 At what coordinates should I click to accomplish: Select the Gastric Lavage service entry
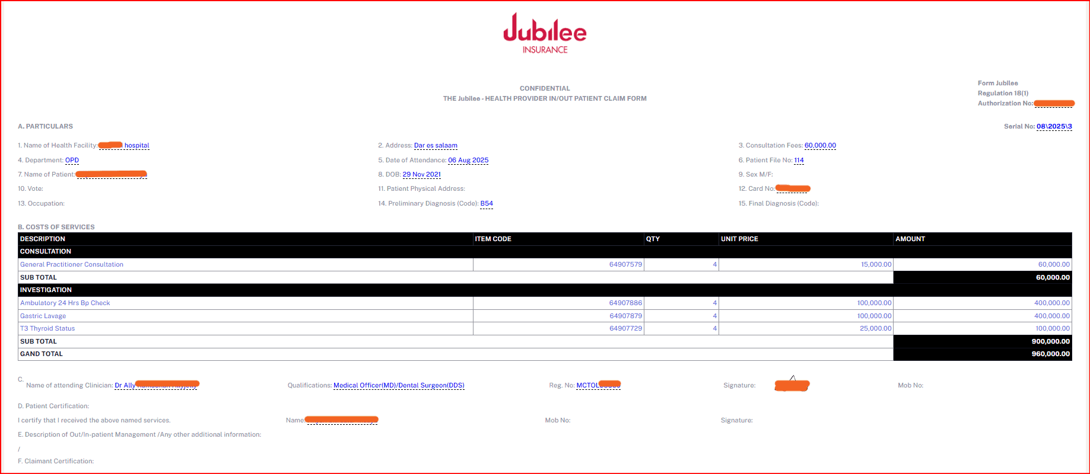pyautogui.click(x=43, y=316)
